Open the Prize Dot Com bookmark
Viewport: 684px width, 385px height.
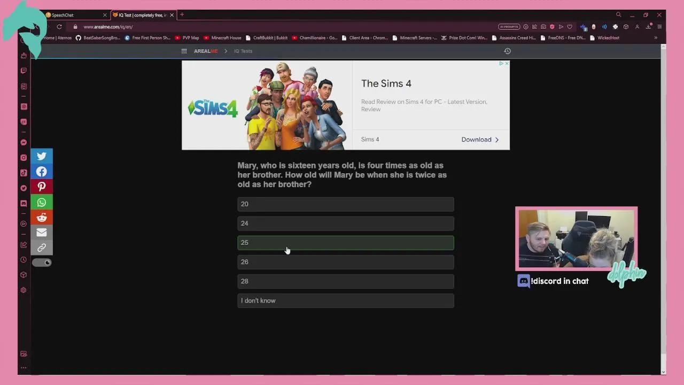[464, 38]
